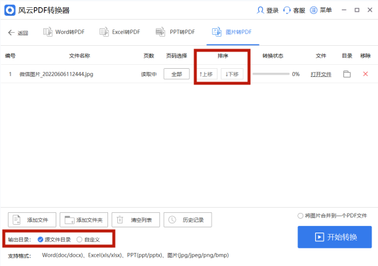Click the 转换状态 column header
Screen dimensions: 378x266
(x=273, y=56)
